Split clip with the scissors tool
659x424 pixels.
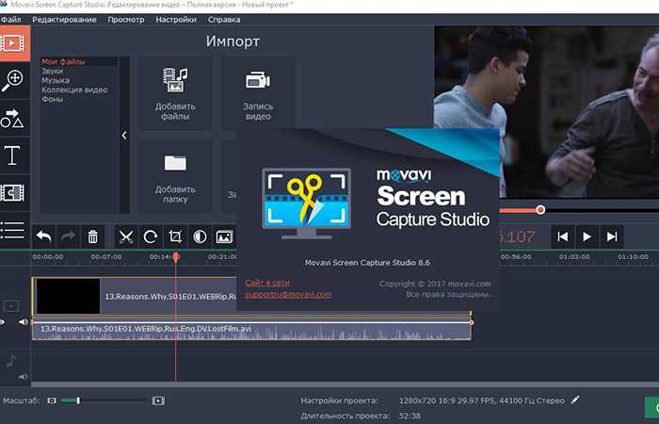[x=125, y=236]
